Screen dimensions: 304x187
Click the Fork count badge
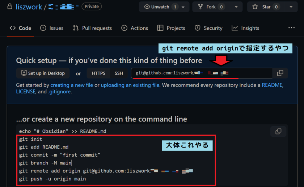[x=221, y=7]
